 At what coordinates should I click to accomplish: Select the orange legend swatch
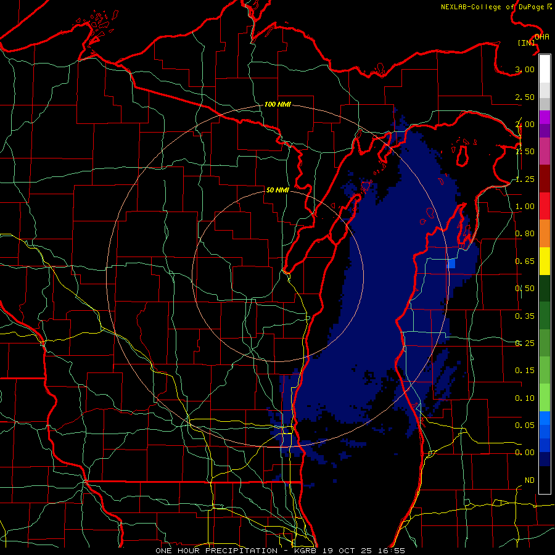click(545, 234)
